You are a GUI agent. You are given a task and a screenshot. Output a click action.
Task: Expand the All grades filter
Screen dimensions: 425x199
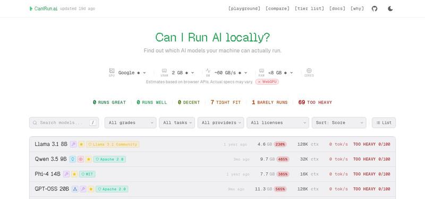(x=130, y=123)
